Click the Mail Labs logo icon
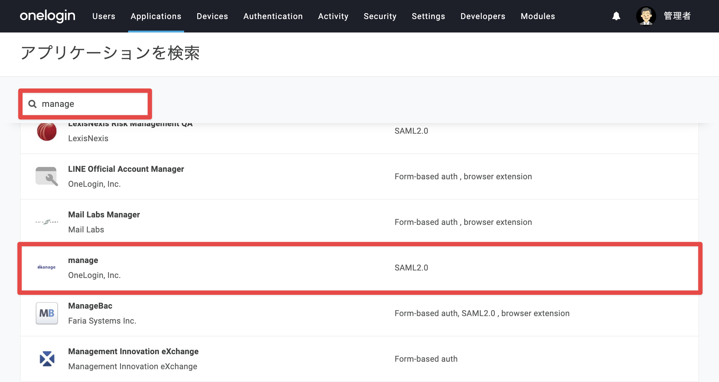The image size is (719, 382). click(x=47, y=222)
